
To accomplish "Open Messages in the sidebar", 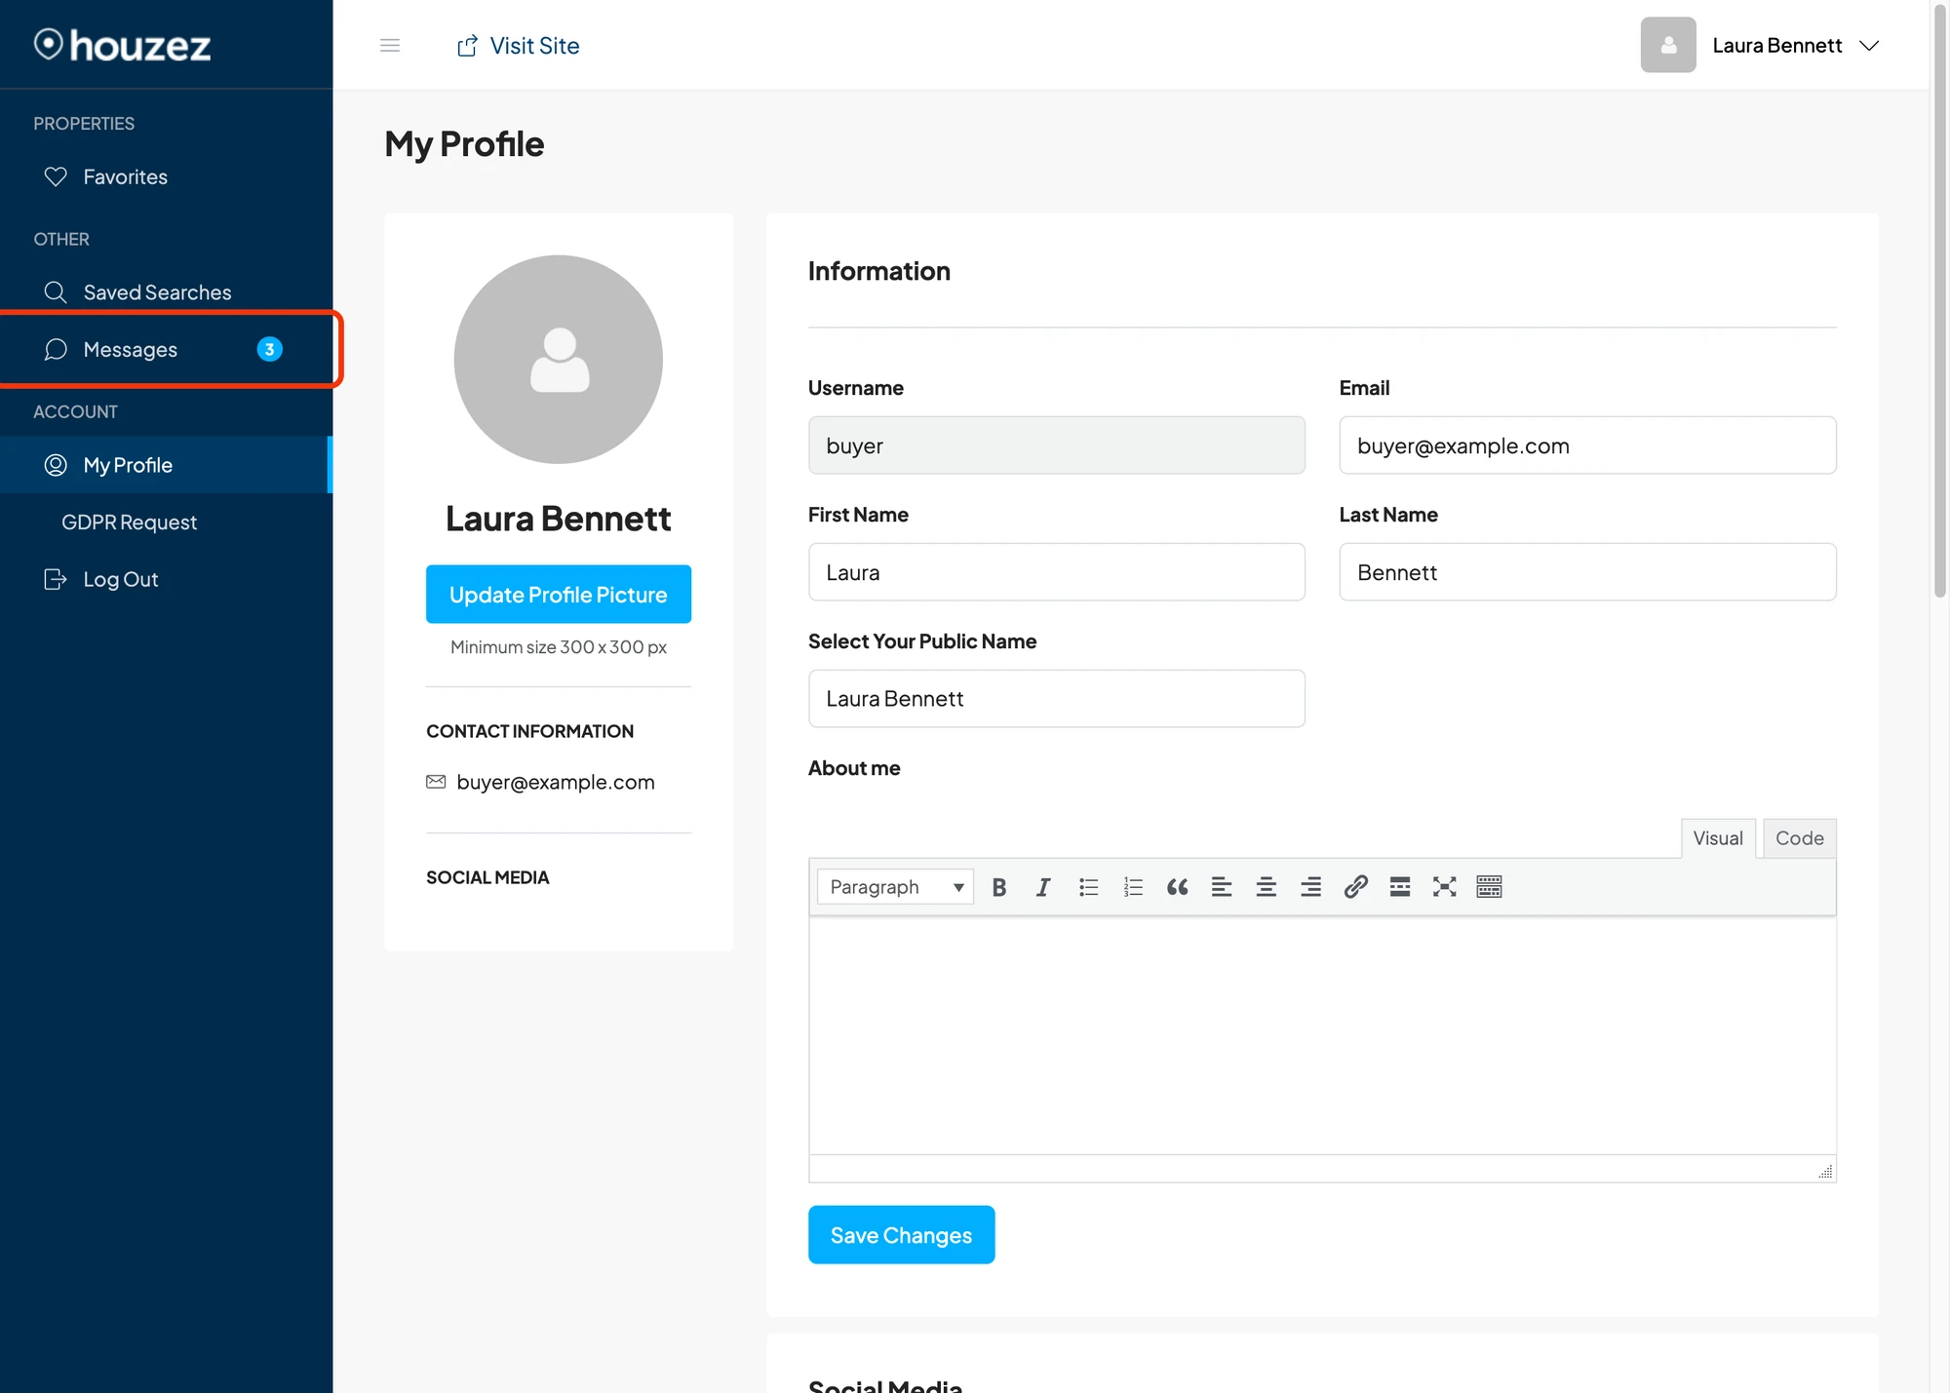I will (166, 349).
